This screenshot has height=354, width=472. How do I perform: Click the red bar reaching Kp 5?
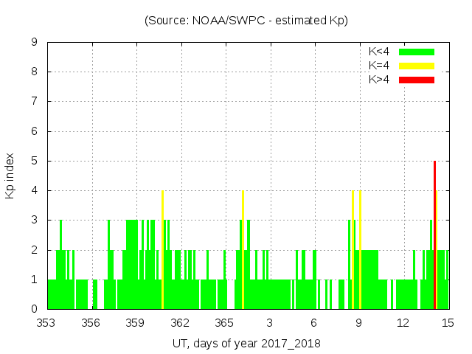(x=435, y=236)
